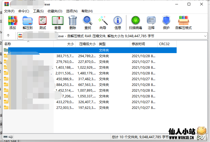Expand the address bar path dropdown
210x142 pixels.
click(x=205, y=36)
